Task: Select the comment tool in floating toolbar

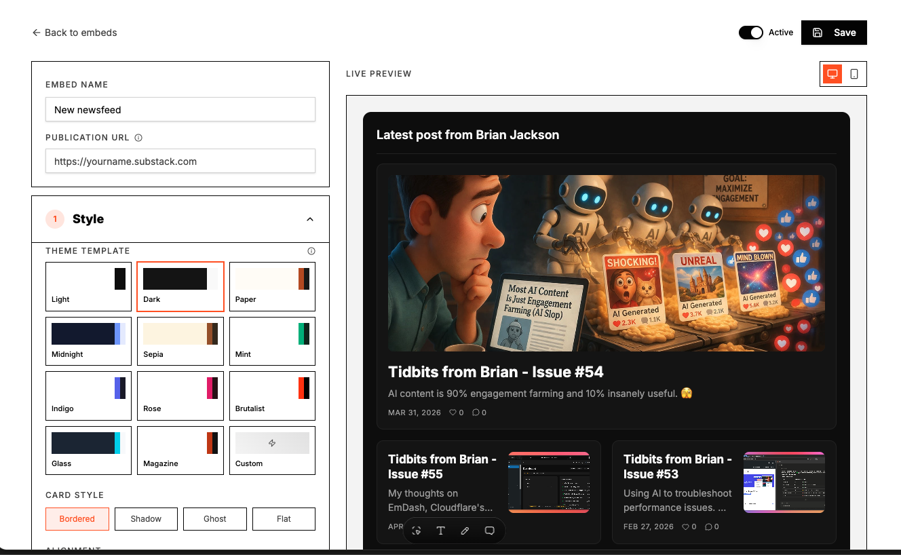Action: point(489,531)
